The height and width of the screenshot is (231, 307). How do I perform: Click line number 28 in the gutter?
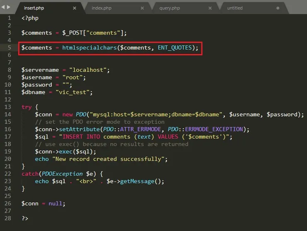(x=7, y=218)
